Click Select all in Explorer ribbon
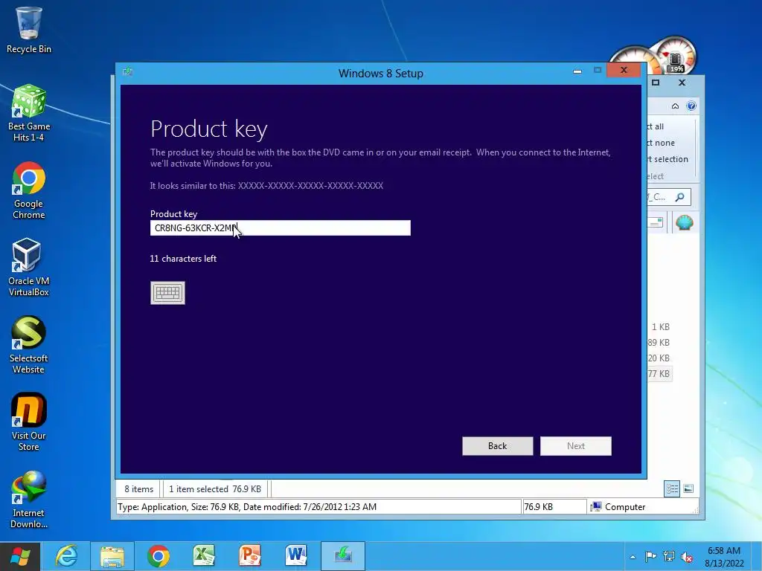The width and height of the screenshot is (762, 571). (x=656, y=126)
